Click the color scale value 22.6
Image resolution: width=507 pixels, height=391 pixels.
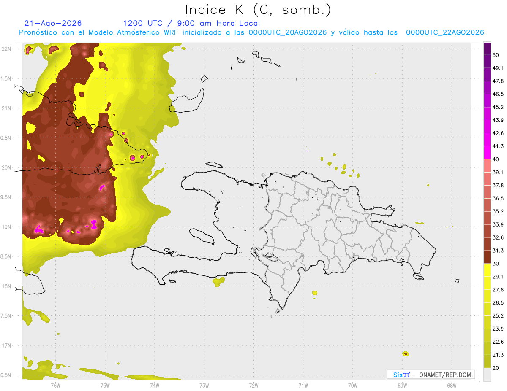coord(498,342)
